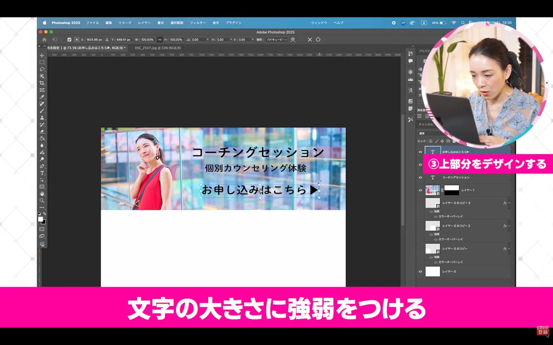553x345 pixels.
Task: Open the Apple menu
Action: click(x=45, y=23)
